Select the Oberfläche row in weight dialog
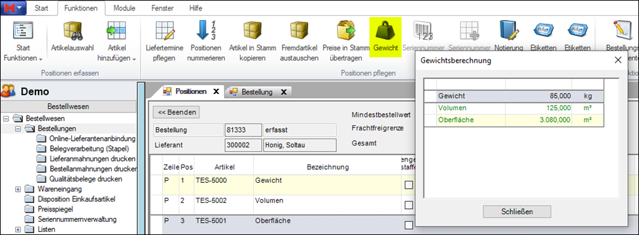The height and width of the screenshot is (235, 639). (x=514, y=120)
